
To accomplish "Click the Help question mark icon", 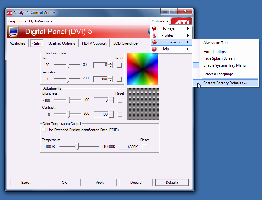I will 154,49.
